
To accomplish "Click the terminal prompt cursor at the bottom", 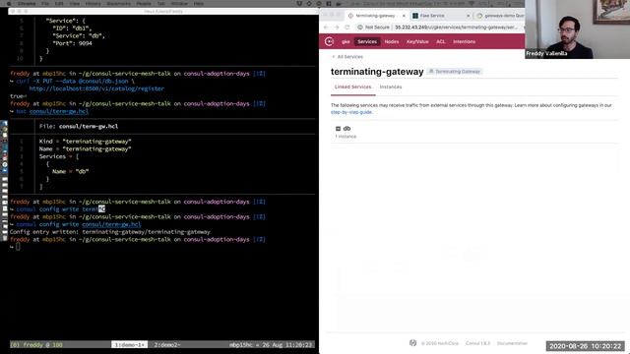I will click(x=18, y=247).
